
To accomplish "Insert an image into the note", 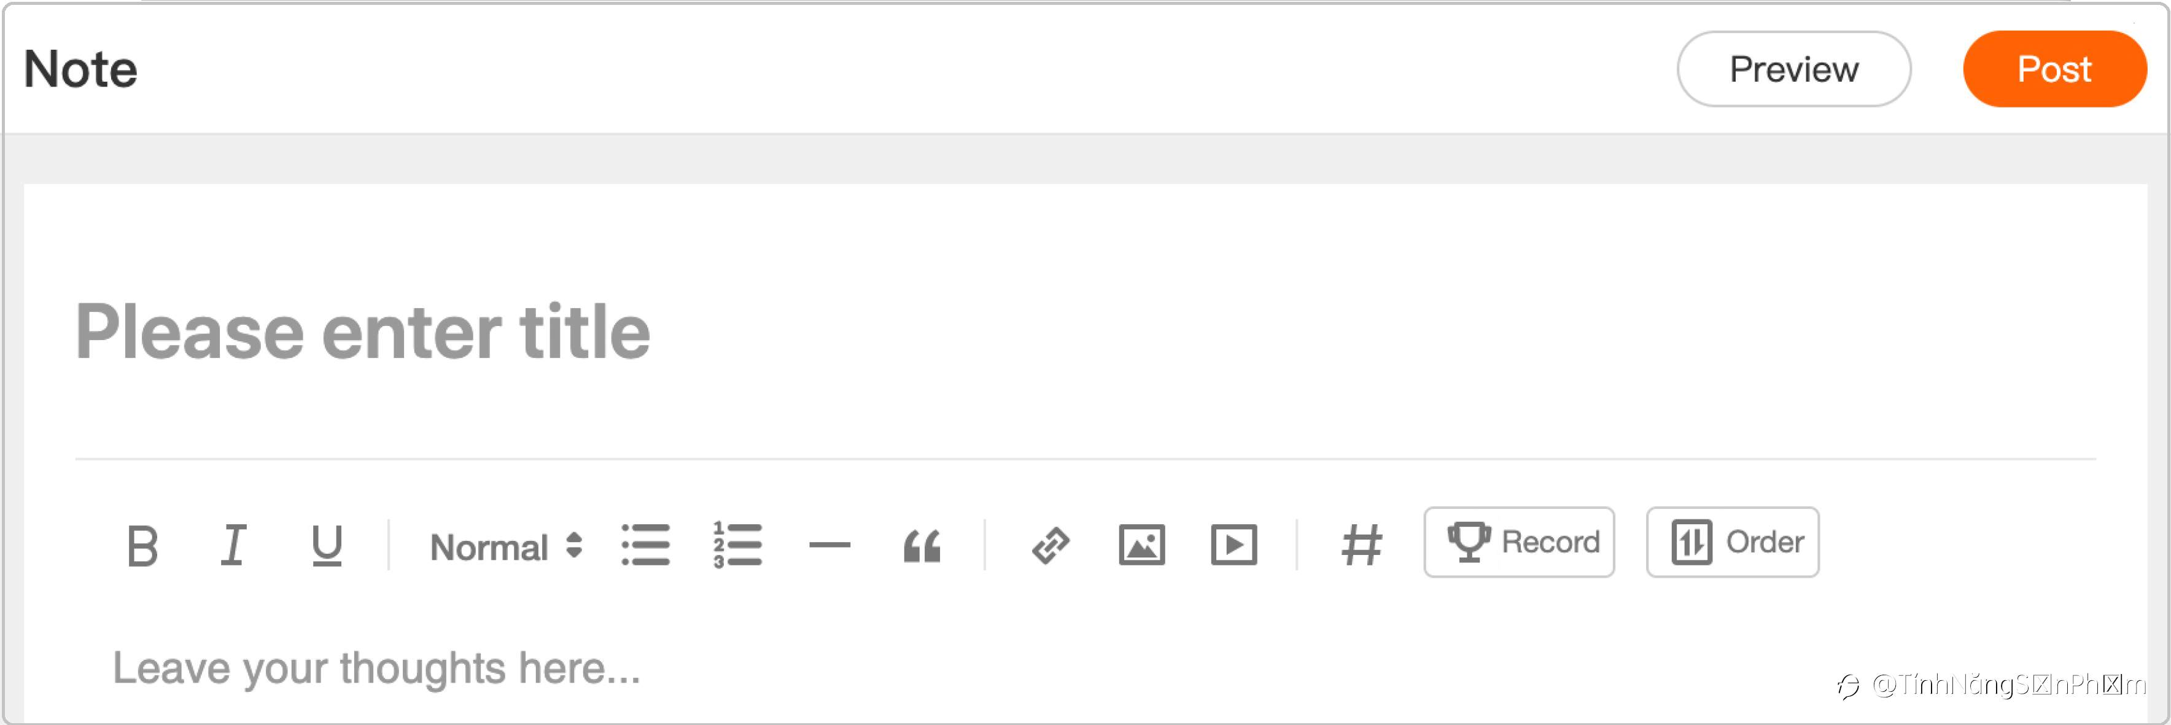I will (x=1142, y=545).
